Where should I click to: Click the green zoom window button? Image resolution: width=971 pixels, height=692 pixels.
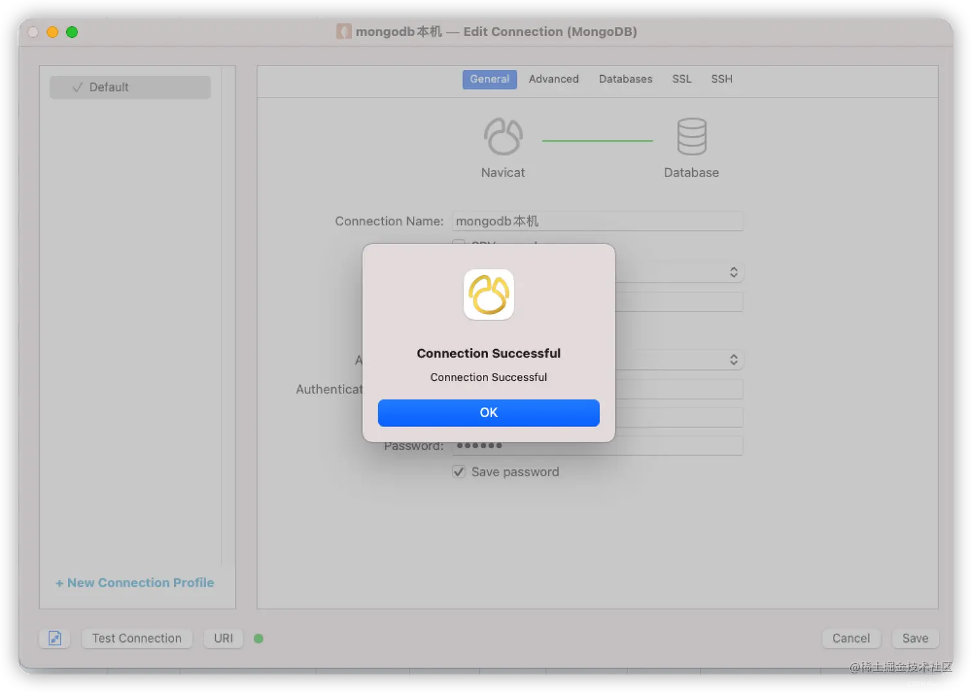pos(72,32)
